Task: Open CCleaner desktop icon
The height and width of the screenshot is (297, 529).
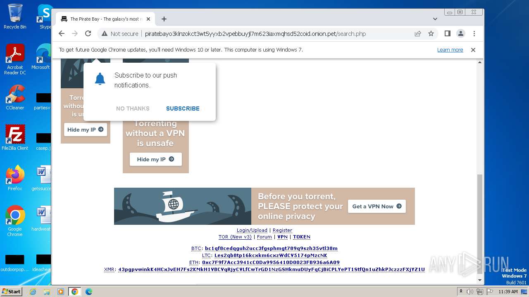Action: (15, 98)
